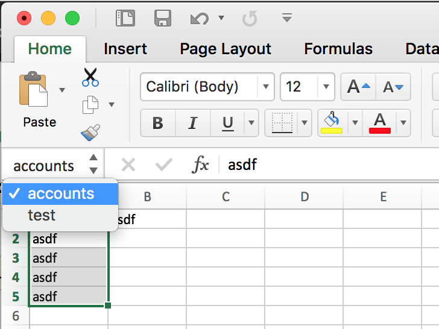Open the Calibri (Body) font dropdown

tap(266, 87)
